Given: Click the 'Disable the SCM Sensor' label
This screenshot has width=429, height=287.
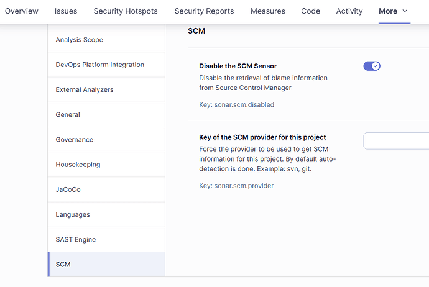Looking at the screenshot, I should 238,66.
